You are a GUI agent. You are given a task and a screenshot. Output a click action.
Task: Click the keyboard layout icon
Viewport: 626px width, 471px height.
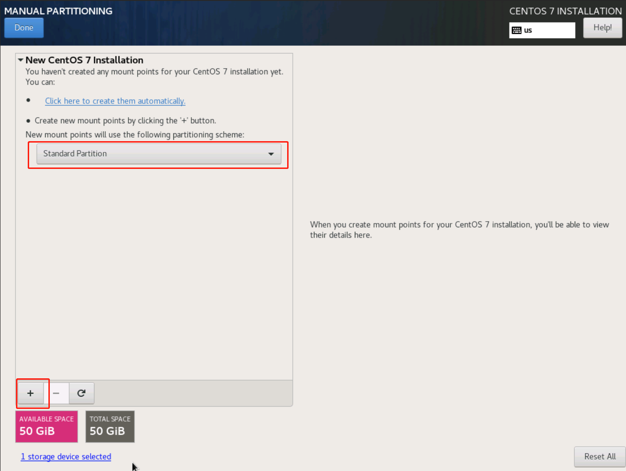point(516,31)
